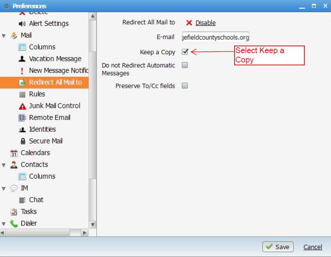Click the Secure Mail padlock icon
Image resolution: width=331 pixels, height=257 pixels.
pyautogui.click(x=23, y=141)
